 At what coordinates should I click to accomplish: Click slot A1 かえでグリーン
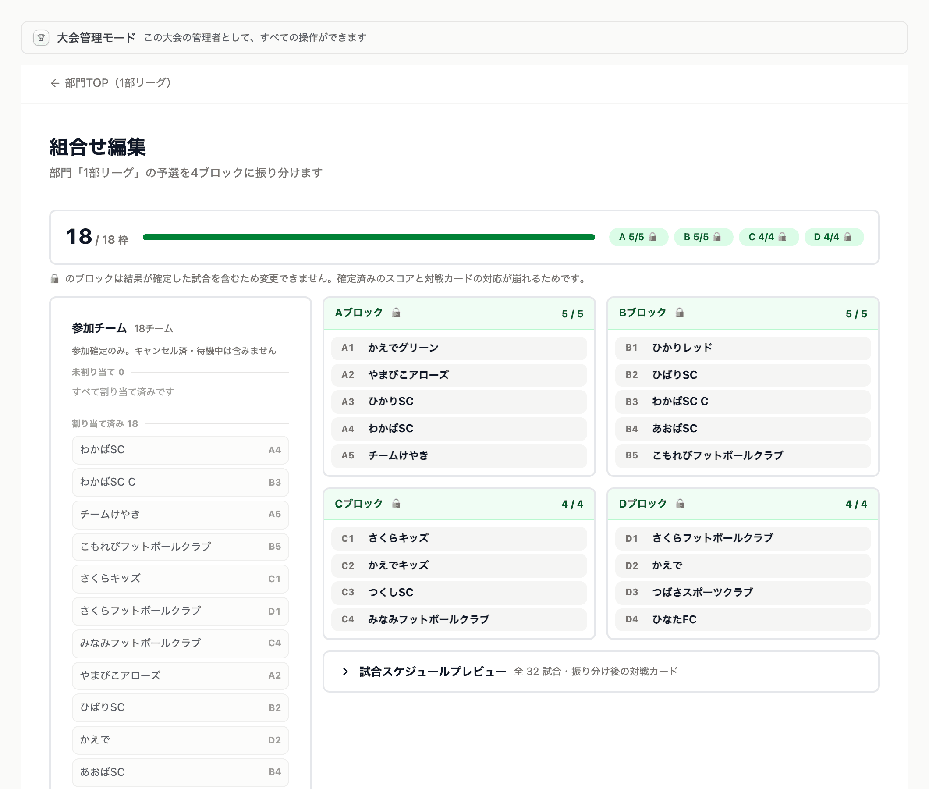459,348
